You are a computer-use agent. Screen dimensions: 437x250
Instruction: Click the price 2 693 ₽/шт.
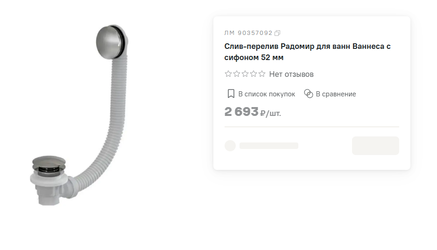[253, 112]
